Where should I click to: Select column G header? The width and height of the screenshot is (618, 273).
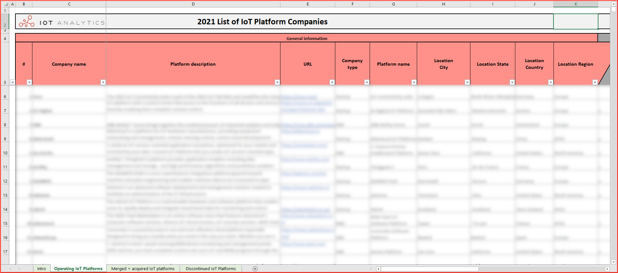[x=393, y=4]
